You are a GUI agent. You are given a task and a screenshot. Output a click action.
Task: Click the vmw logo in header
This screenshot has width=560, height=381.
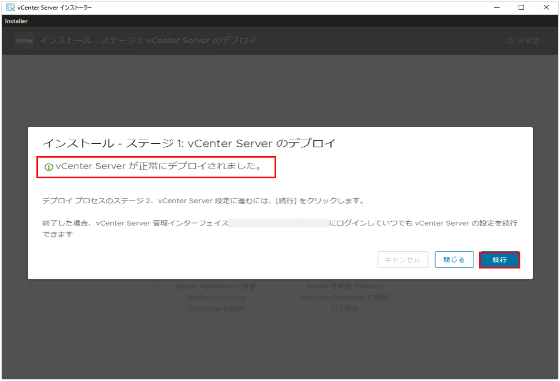coord(24,40)
